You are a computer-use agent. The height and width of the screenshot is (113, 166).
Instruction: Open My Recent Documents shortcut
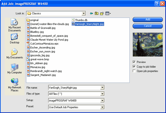pyautogui.click(x=14, y=25)
